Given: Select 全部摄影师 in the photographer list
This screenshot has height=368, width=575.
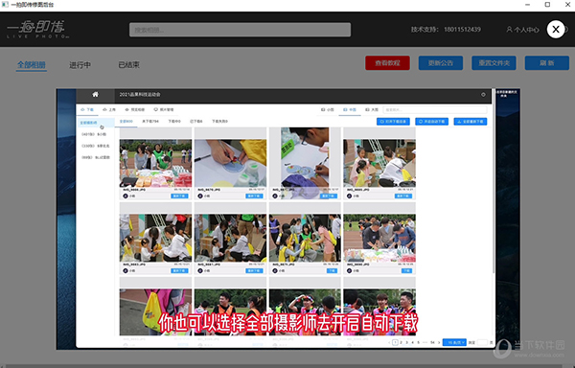Looking at the screenshot, I should point(95,123).
